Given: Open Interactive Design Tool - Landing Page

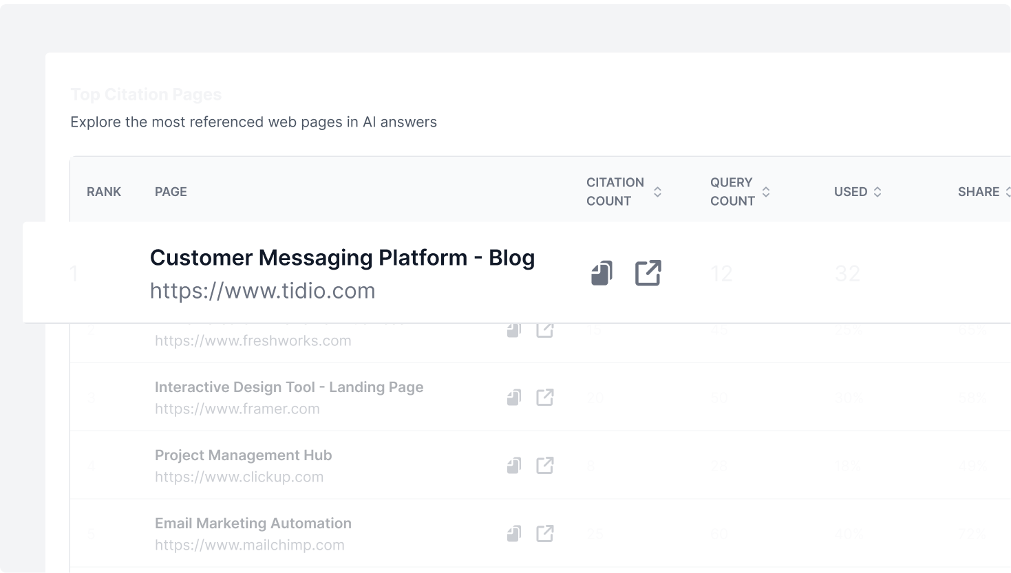Looking at the screenshot, I should point(289,387).
